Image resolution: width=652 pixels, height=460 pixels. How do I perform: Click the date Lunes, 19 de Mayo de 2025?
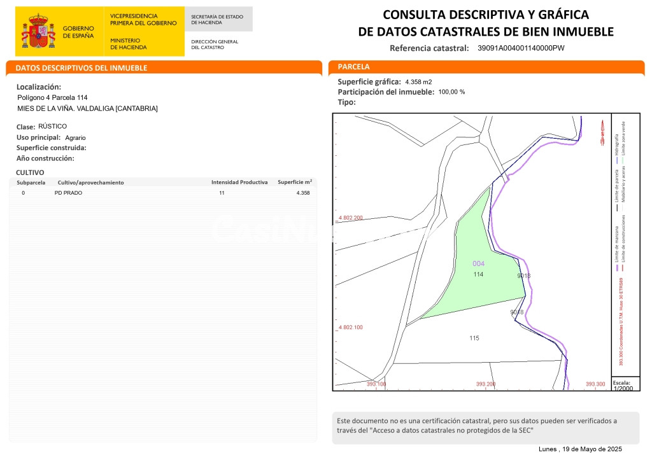coord(579,449)
